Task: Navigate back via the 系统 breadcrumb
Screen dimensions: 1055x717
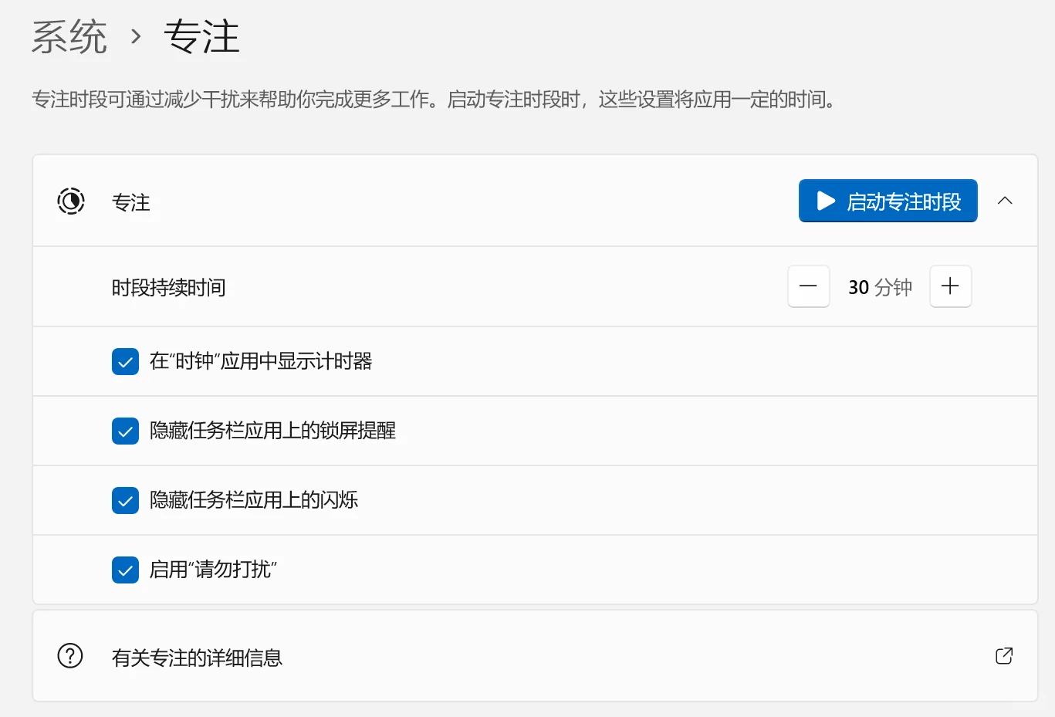Action: (x=68, y=36)
